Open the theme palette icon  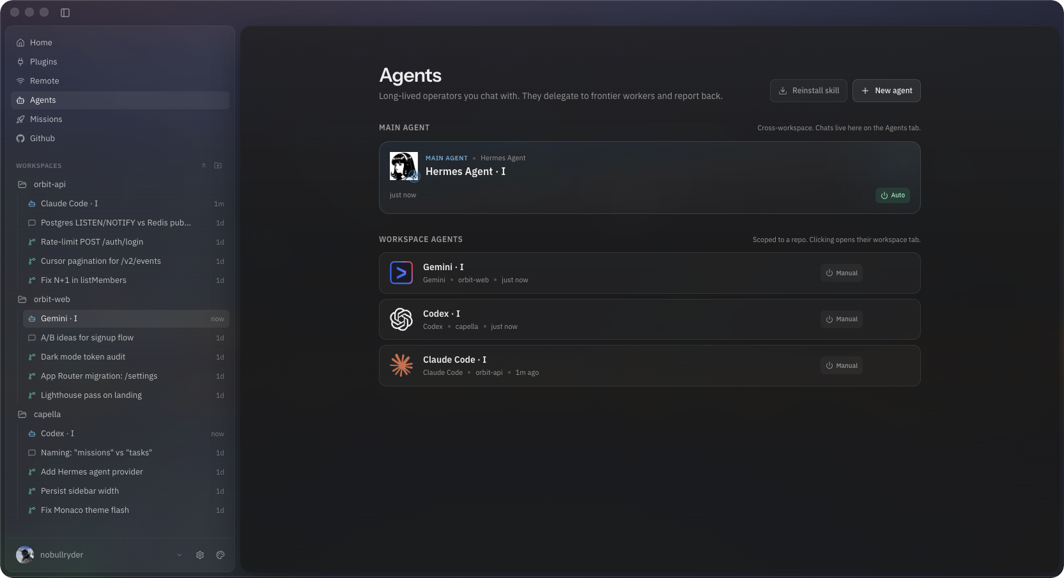point(220,555)
